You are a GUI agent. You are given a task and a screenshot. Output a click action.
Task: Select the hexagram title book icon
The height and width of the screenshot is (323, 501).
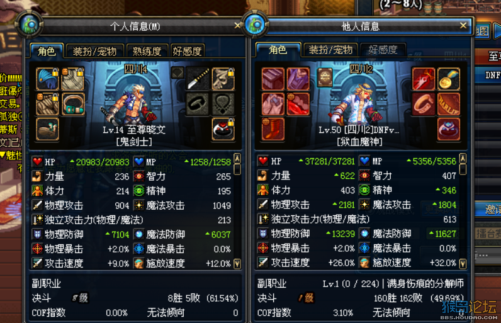click(x=325, y=77)
